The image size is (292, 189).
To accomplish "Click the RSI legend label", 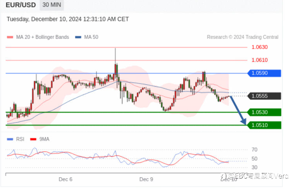I will coord(20,139).
